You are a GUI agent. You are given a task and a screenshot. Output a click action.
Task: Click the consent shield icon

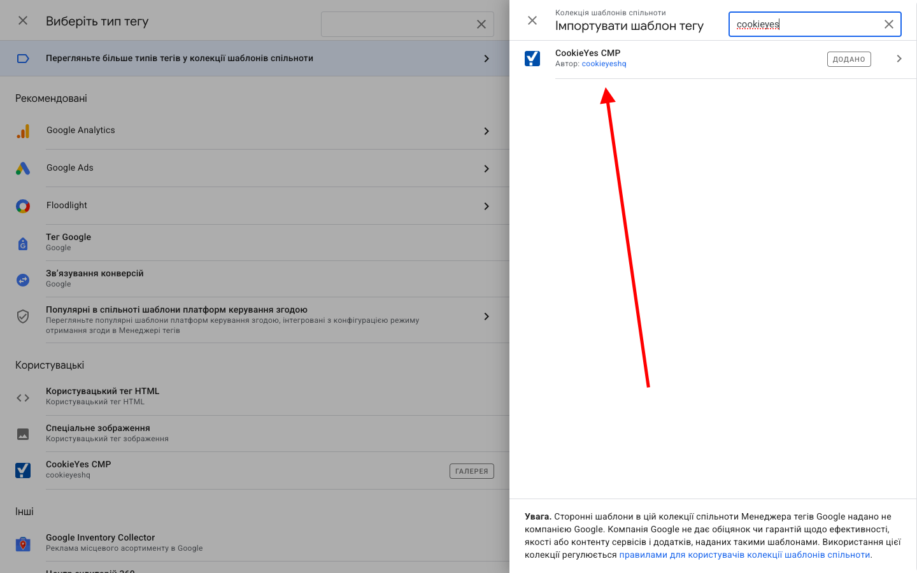(x=23, y=316)
